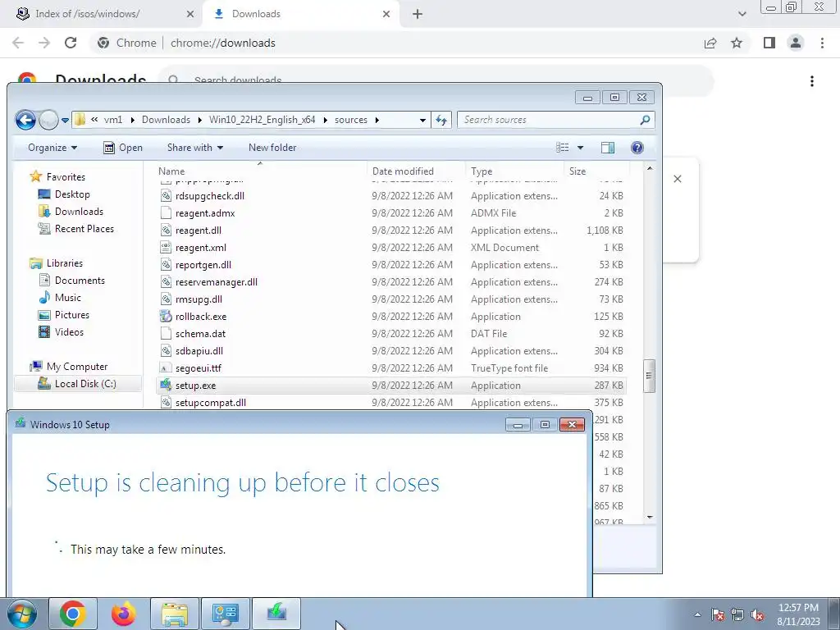Open the Organize menu
The width and height of the screenshot is (840, 630).
pos(52,148)
